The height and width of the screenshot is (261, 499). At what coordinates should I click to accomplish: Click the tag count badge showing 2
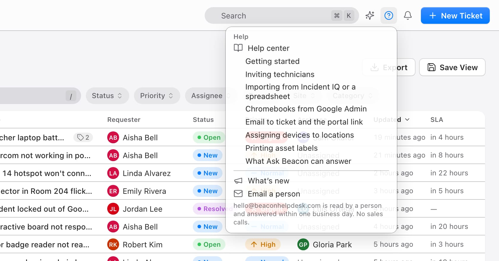point(83,137)
